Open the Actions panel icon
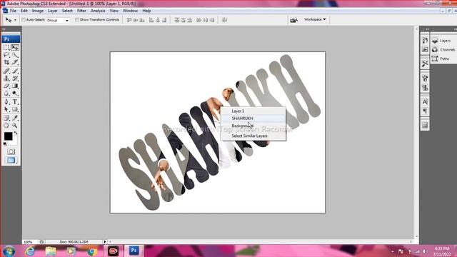The width and height of the screenshot is (457, 257). coord(425,49)
